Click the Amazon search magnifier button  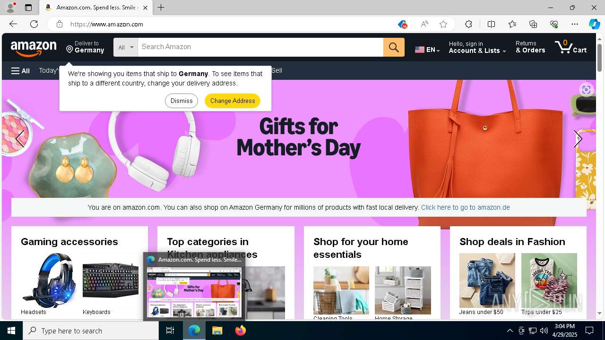point(394,47)
